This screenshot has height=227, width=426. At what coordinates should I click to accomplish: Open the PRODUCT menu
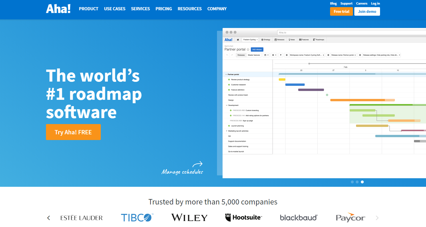(x=89, y=9)
